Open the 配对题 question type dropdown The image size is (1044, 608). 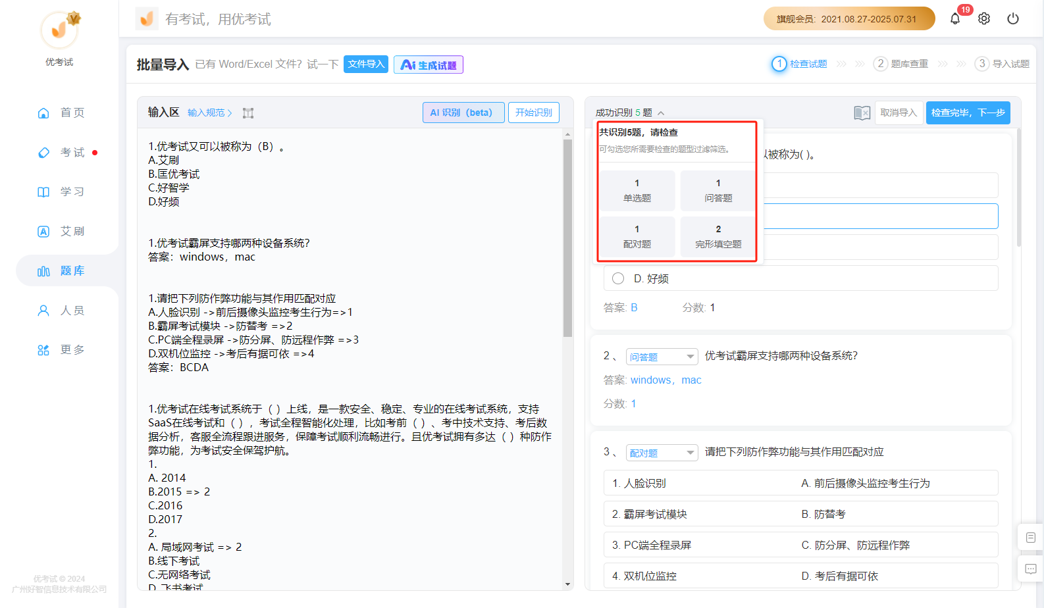[662, 453]
